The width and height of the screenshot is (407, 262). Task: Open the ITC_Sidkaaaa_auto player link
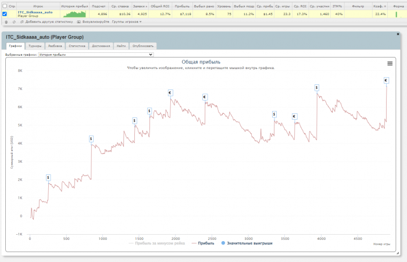click(x=35, y=12)
